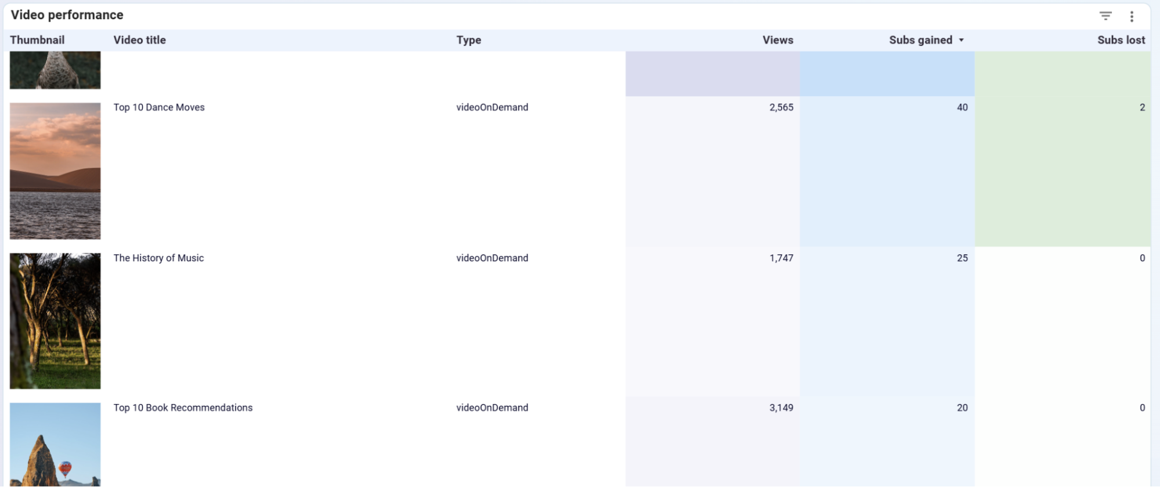
Task: Click videoOnDemand in the Dance Moves row
Action: tap(492, 107)
